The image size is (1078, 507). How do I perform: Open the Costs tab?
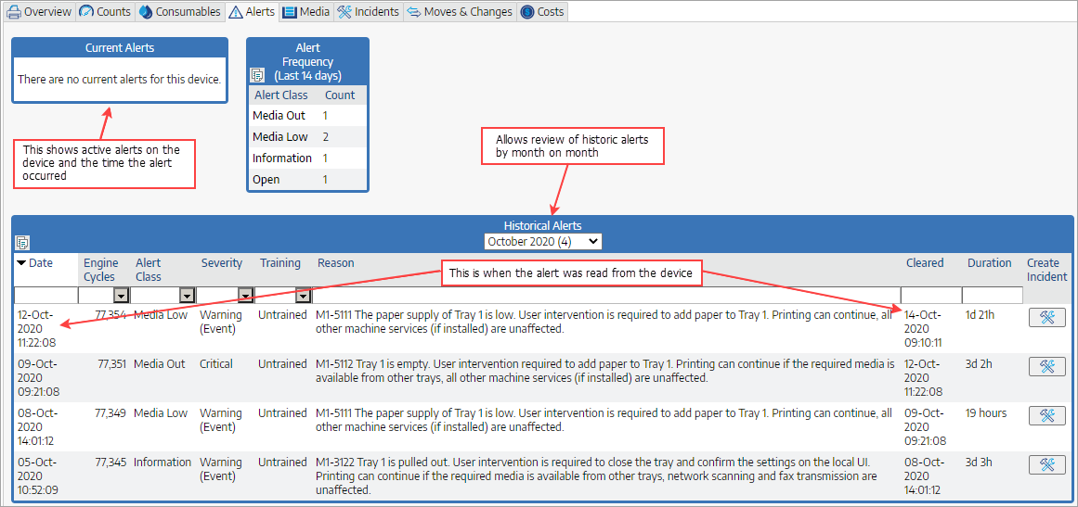click(x=541, y=12)
